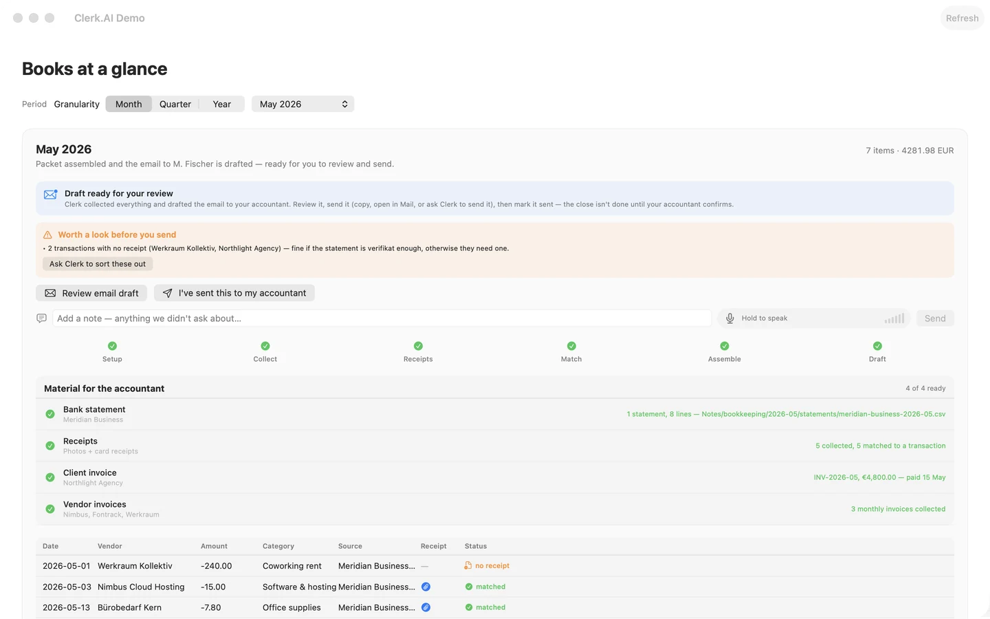
Task: Click the -15.00 amount cell
Action: pyautogui.click(x=213, y=587)
